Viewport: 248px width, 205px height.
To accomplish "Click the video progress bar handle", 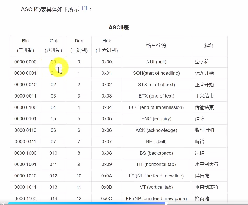I will click(x=166, y=203).
